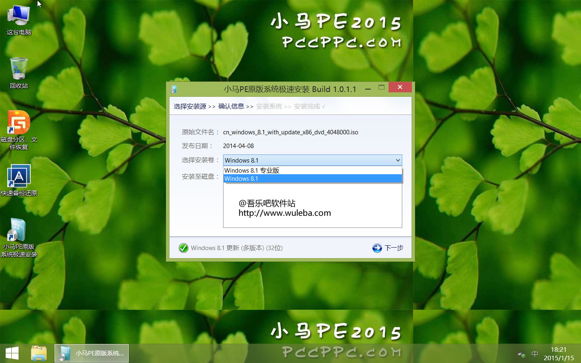Viewport: 581px width, 363px height.
Task: Click the 安装完成 step label
Action: pos(307,106)
